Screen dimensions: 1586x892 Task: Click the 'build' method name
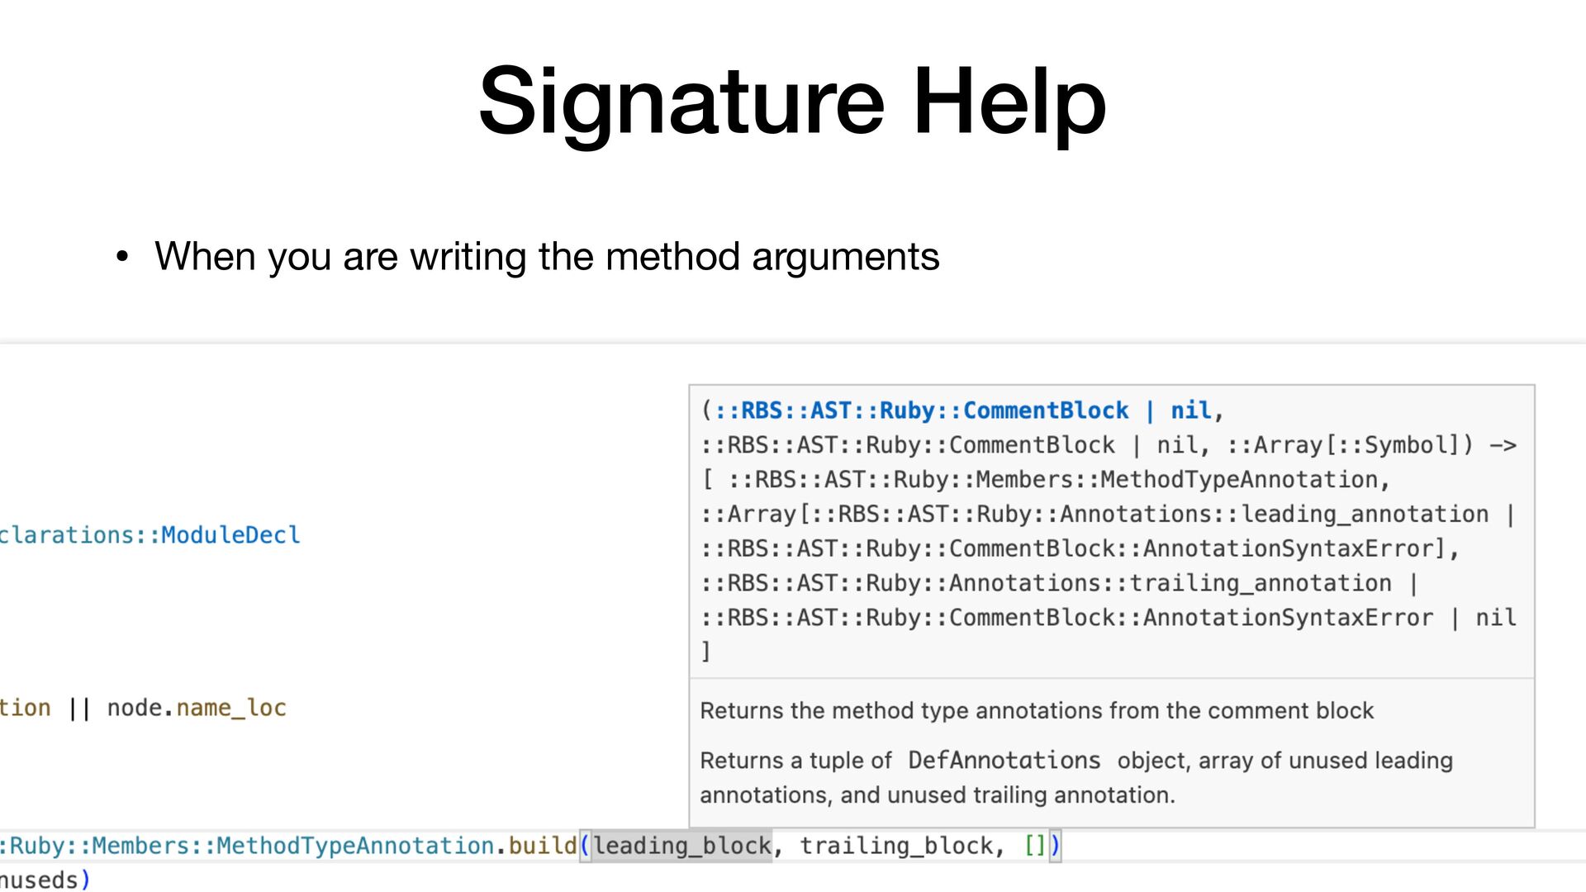point(542,846)
